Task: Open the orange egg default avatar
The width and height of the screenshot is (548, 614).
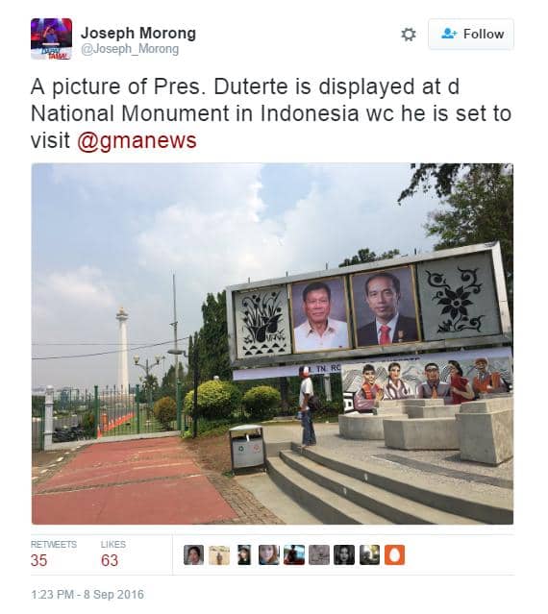Action: (x=394, y=554)
